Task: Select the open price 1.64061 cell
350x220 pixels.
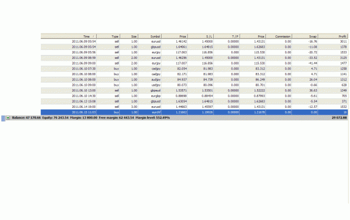Action: (181, 47)
